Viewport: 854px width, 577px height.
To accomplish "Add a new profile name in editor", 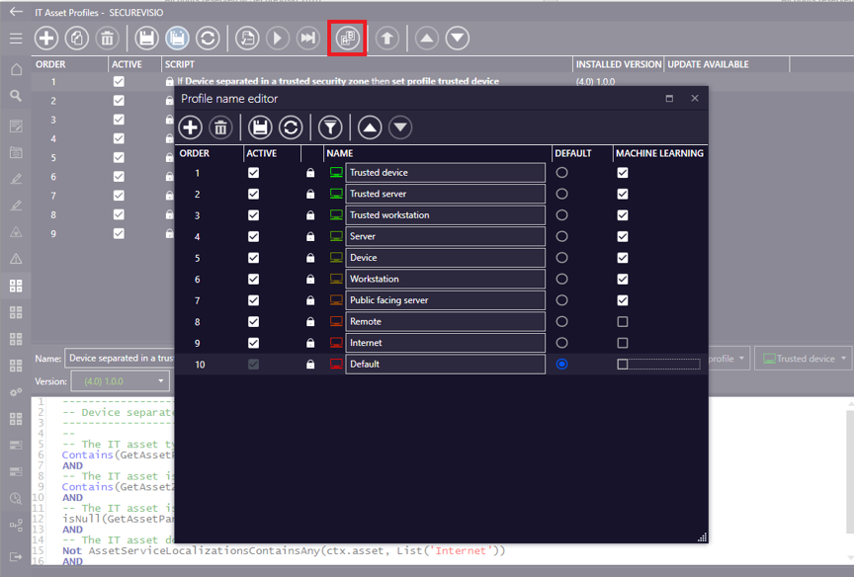I will point(190,127).
